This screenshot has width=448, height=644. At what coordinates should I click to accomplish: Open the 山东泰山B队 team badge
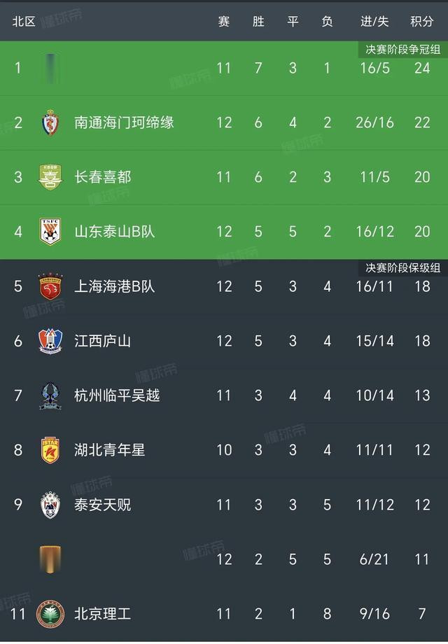pyautogui.click(x=50, y=232)
